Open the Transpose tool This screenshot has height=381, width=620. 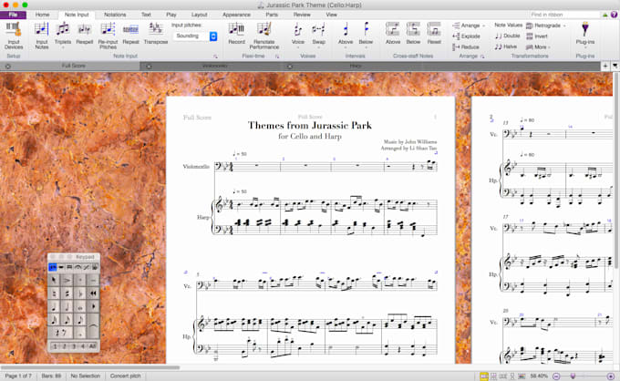156,33
